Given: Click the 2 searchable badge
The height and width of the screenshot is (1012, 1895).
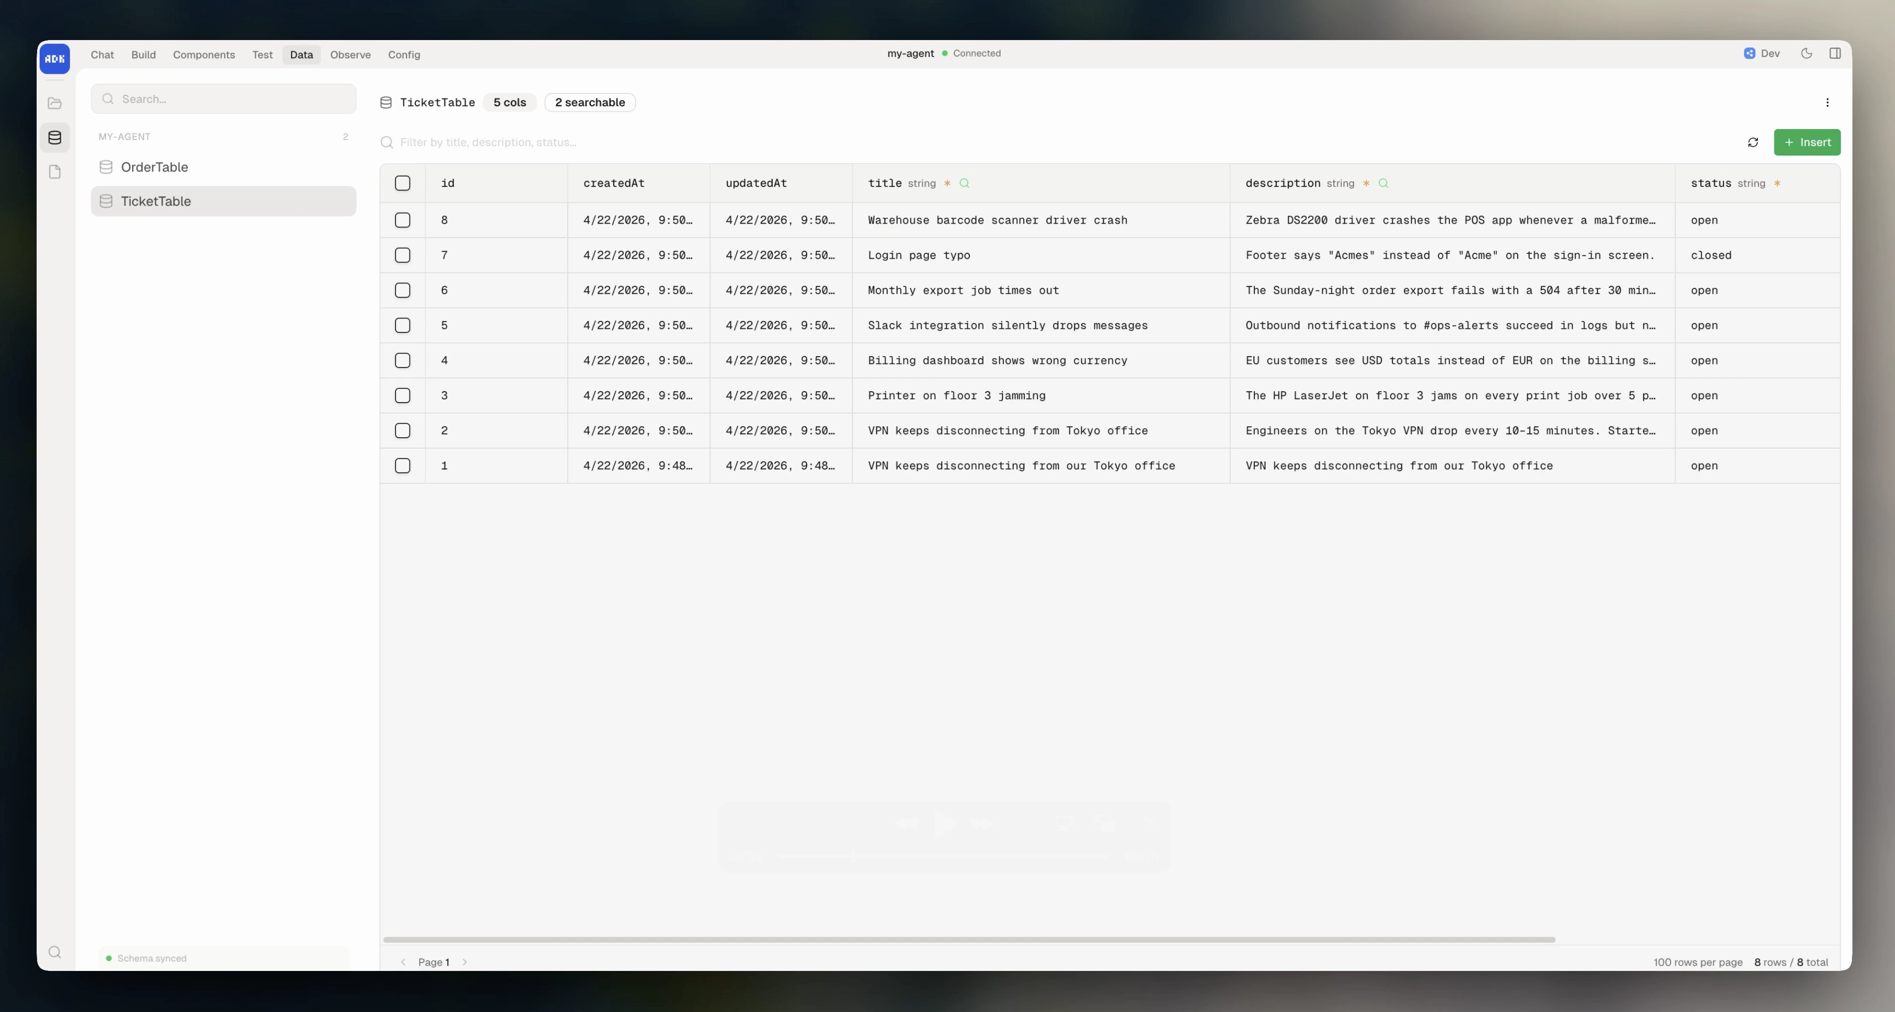Looking at the screenshot, I should click(x=590, y=102).
